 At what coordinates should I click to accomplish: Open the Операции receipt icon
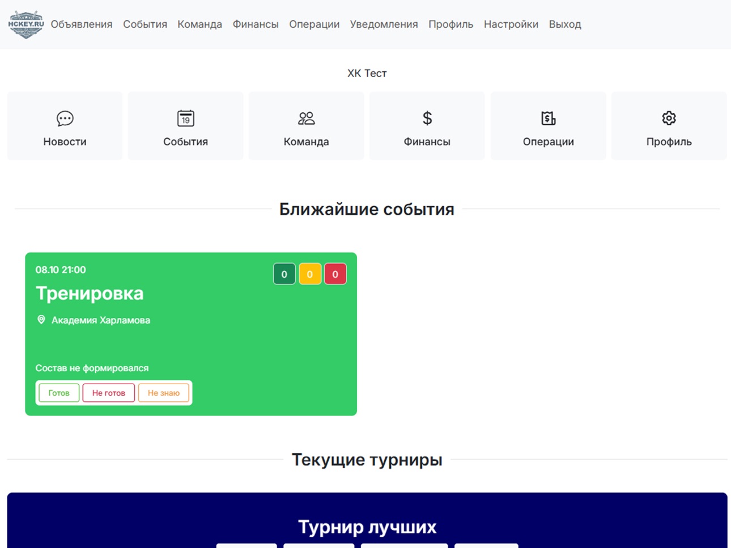[x=548, y=118]
